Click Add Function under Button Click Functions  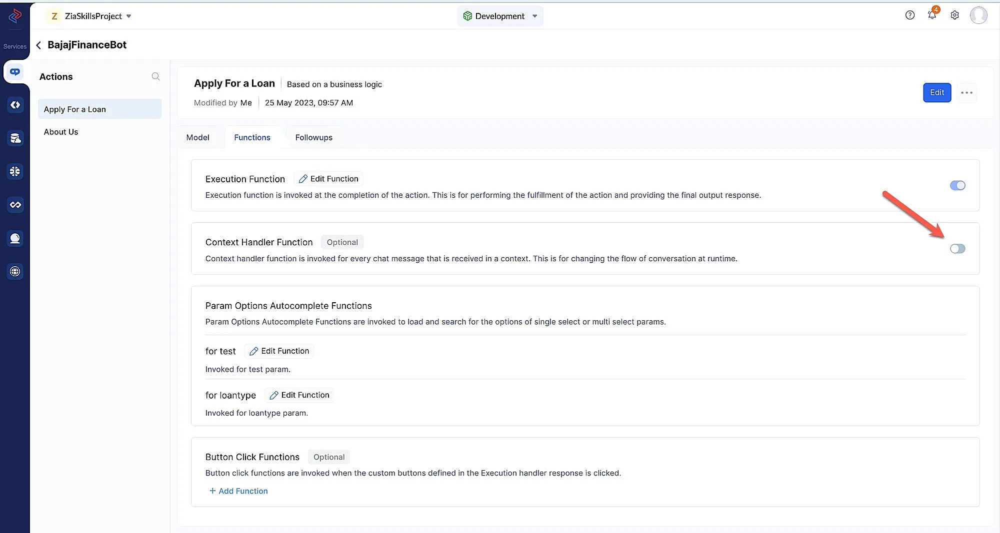[x=238, y=491]
